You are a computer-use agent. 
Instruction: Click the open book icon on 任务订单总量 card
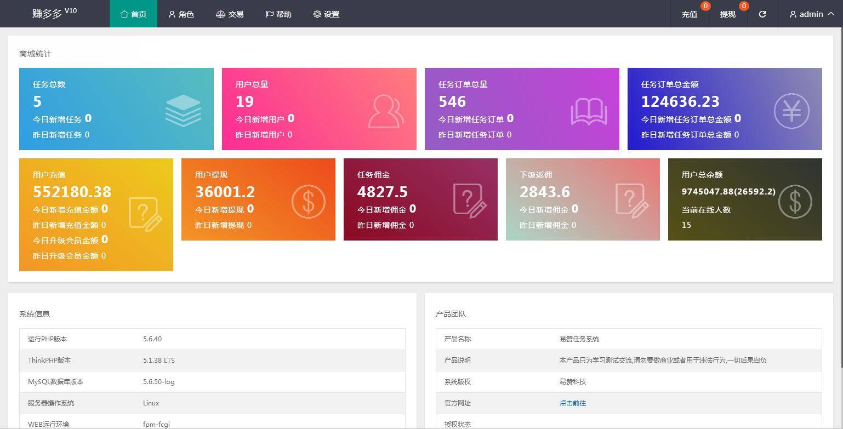click(x=588, y=111)
